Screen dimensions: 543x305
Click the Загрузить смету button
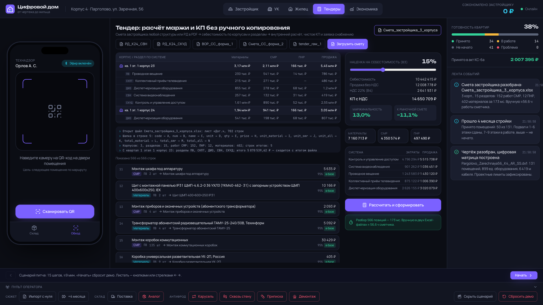click(348, 44)
